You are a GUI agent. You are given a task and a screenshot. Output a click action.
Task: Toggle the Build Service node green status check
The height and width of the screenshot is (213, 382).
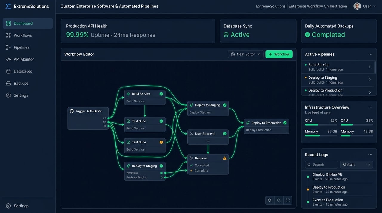coord(161,94)
